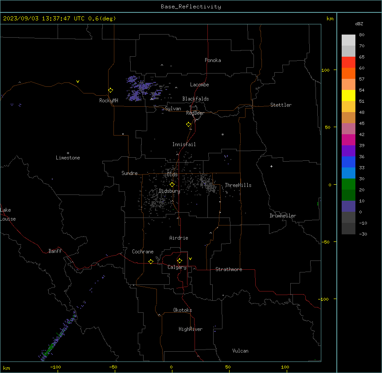The height and width of the screenshot is (373, 382).
Task: Click the yellow diamond marker beside RockyMH
Action: pos(110,90)
